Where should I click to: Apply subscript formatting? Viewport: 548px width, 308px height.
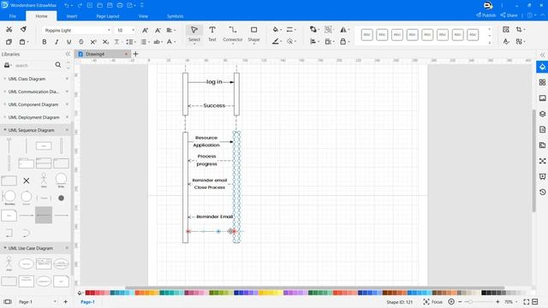[105, 42]
